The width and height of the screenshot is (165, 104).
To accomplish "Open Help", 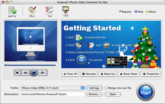I will click(139, 12).
